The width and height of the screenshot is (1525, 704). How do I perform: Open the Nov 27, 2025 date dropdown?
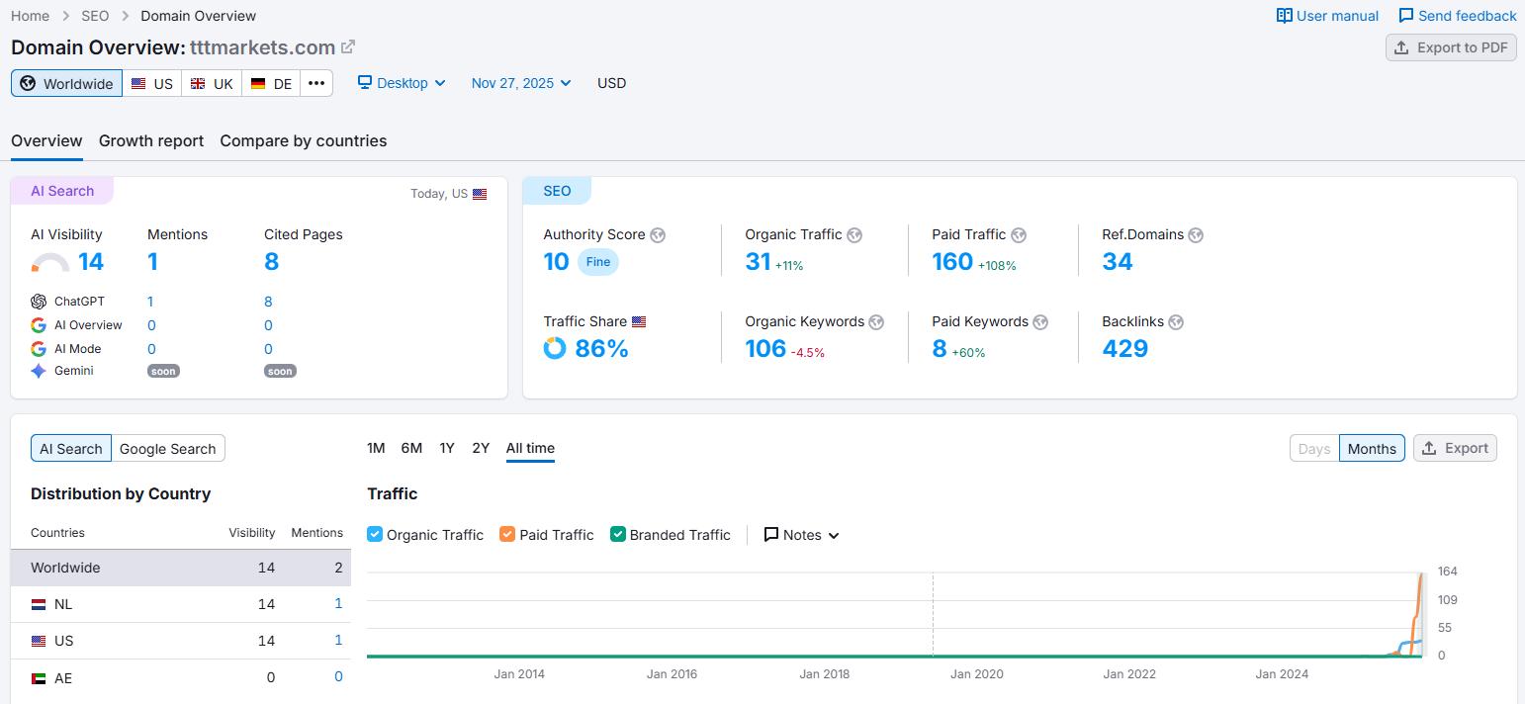(x=521, y=83)
